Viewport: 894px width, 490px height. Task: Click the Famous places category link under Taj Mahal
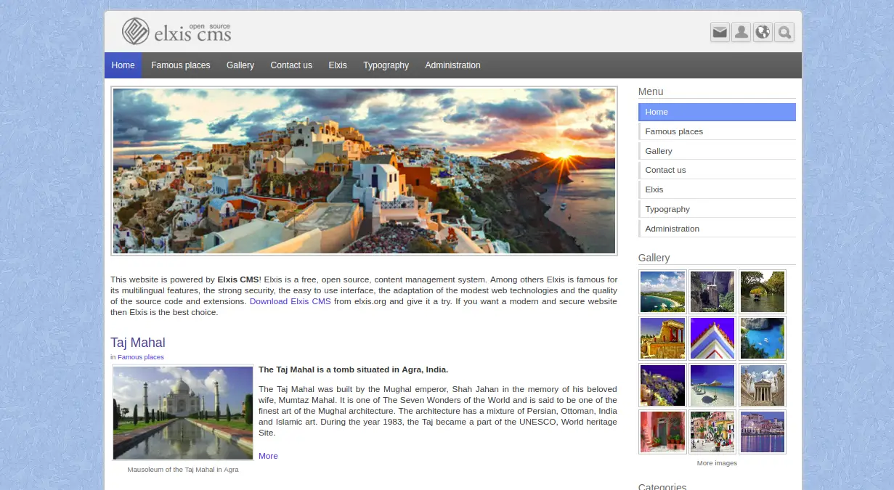(141, 357)
